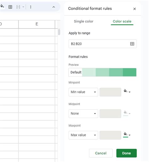Select the Color scale tab
Screen dimensions: 149x162
tap(122, 21)
